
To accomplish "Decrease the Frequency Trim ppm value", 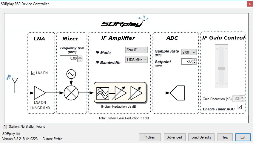I will pyautogui.click(x=80, y=60).
